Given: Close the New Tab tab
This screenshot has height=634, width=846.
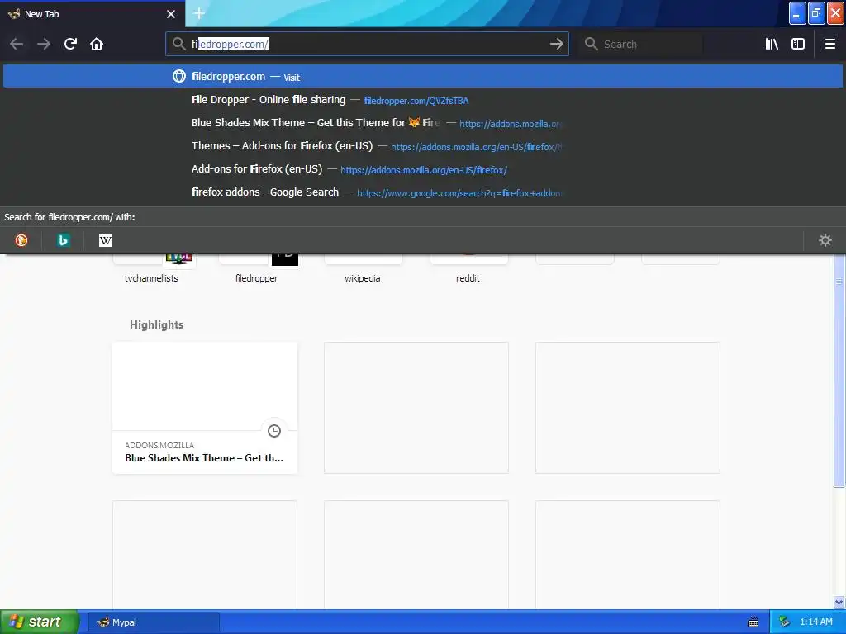Looking at the screenshot, I should [x=171, y=14].
